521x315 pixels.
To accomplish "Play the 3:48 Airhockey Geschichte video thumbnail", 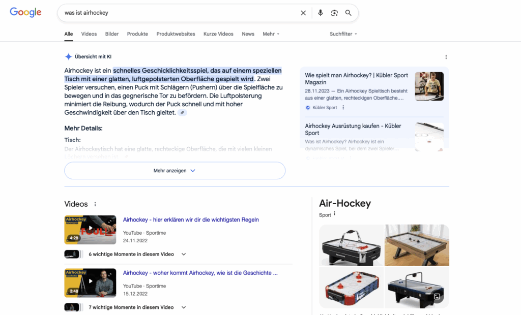I will 90,283.
